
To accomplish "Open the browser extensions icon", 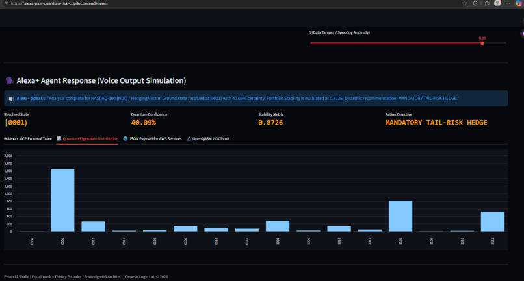I will (475, 3).
